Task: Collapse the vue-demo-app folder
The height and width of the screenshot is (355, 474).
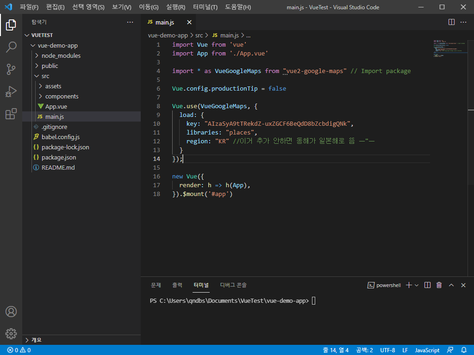Action: click(81, 45)
